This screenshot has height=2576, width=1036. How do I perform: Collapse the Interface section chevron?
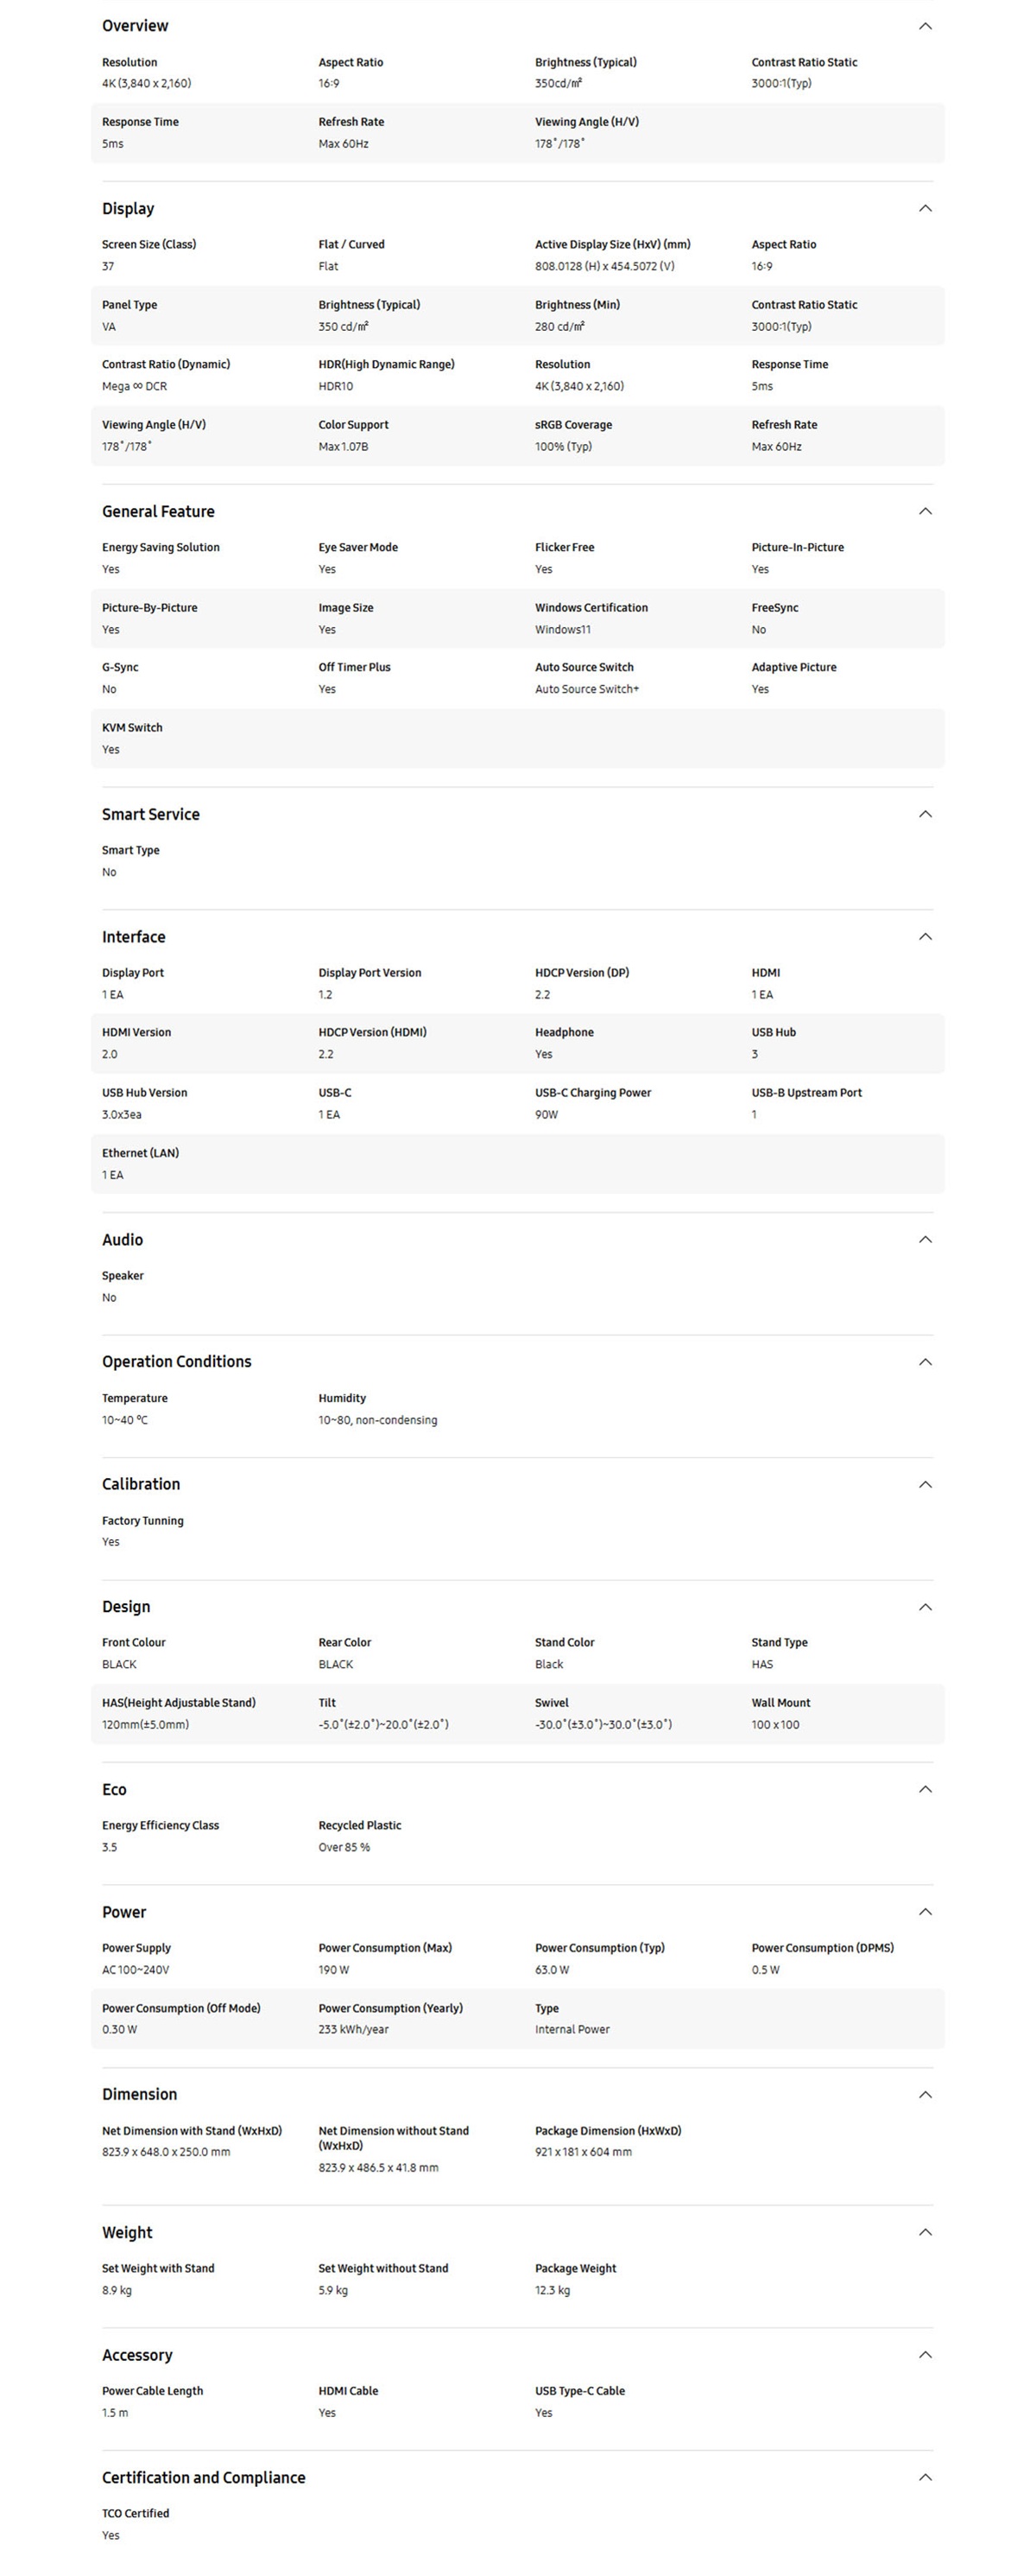click(925, 937)
